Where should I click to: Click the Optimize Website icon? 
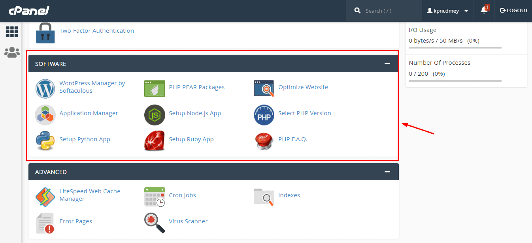(264, 88)
